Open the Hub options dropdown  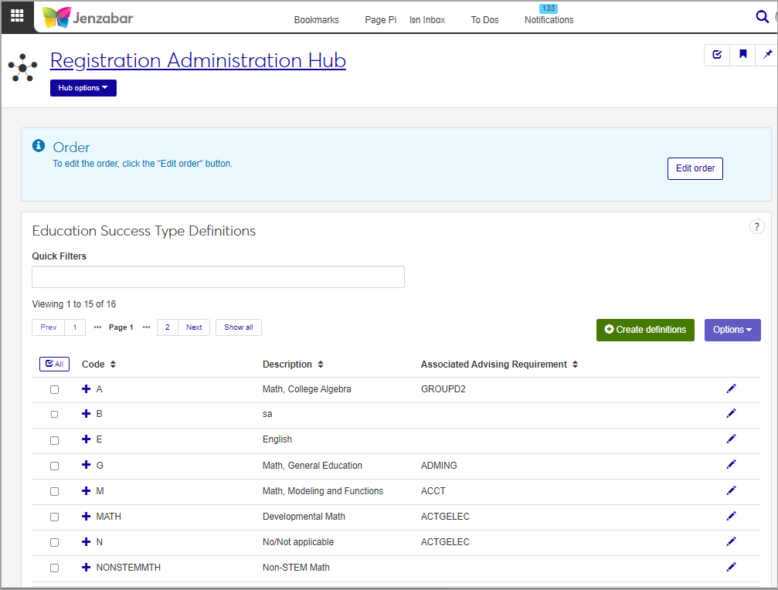pyautogui.click(x=83, y=88)
